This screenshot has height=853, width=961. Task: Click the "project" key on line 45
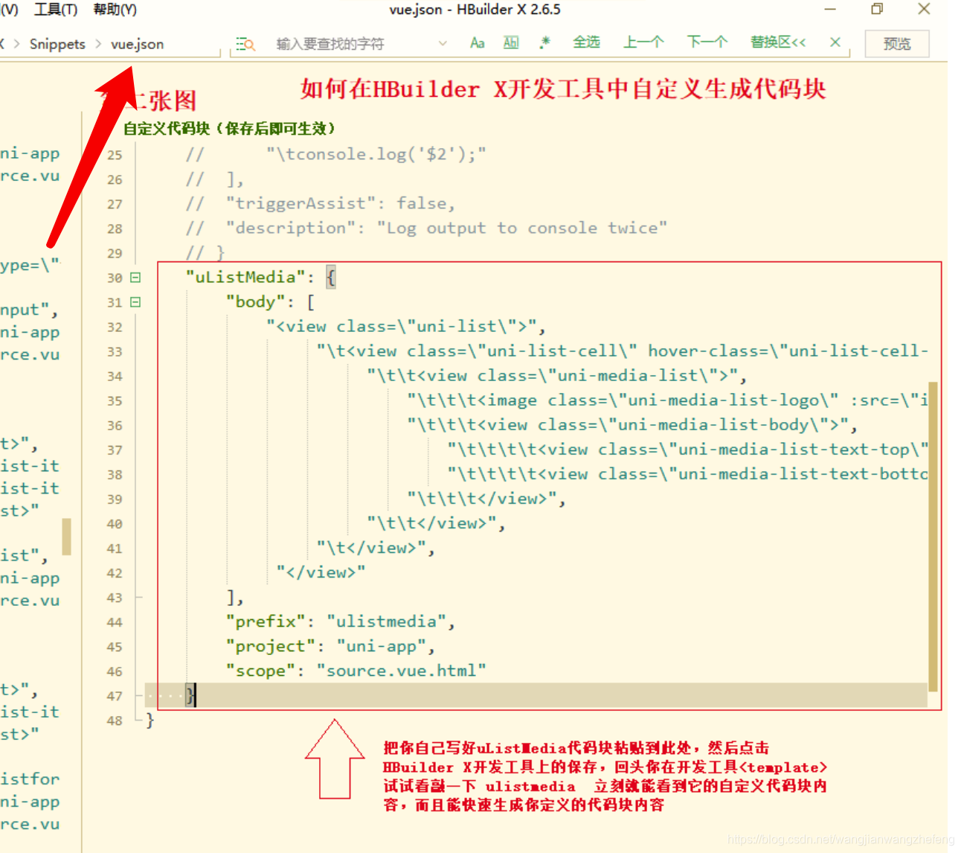point(271,646)
